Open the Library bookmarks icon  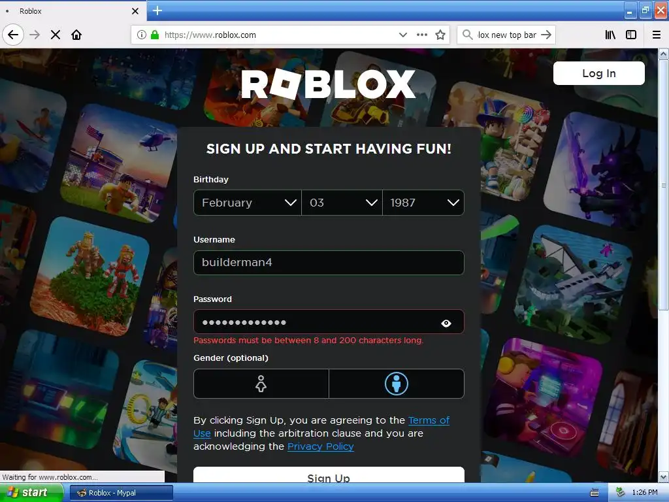pyautogui.click(x=611, y=35)
